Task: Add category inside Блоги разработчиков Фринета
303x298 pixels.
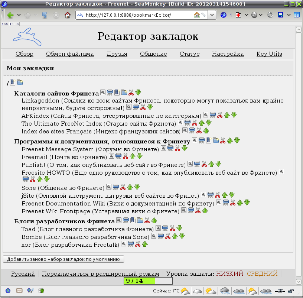Action: tap(140, 220)
